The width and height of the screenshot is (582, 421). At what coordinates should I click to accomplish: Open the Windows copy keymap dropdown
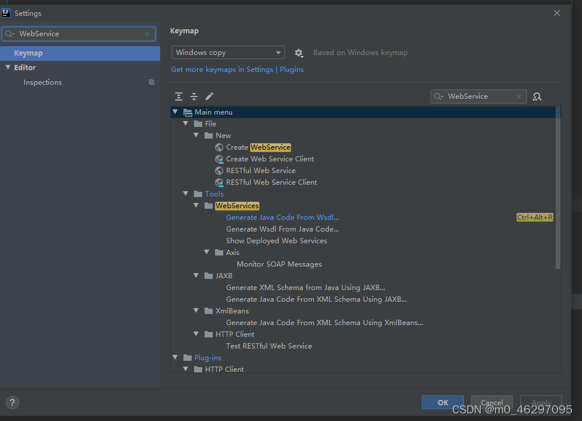[x=228, y=52]
